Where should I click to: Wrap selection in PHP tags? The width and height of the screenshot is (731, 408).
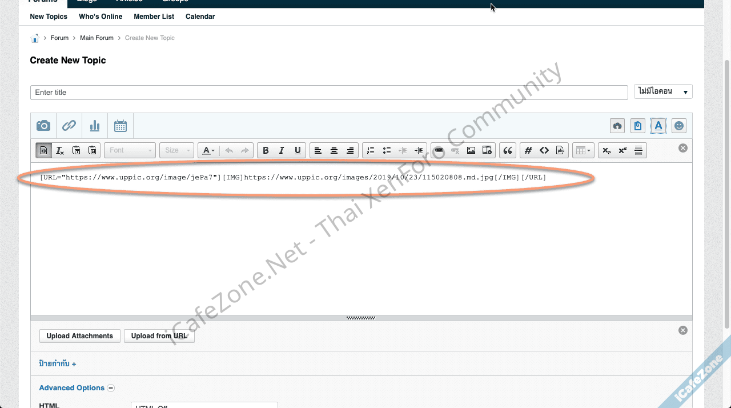pos(560,150)
